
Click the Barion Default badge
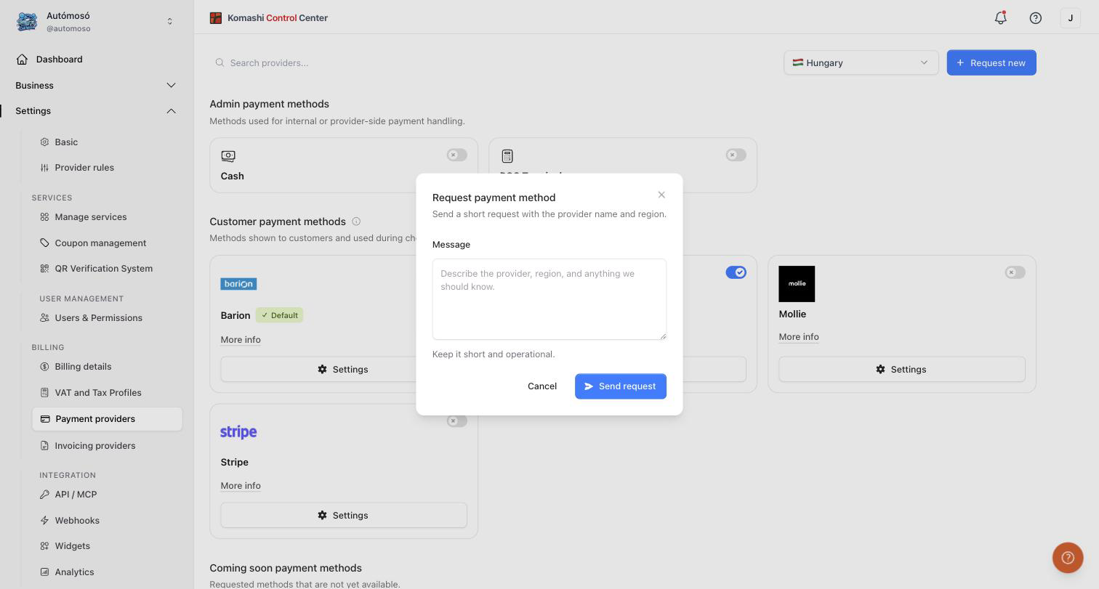tap(279, 315)
